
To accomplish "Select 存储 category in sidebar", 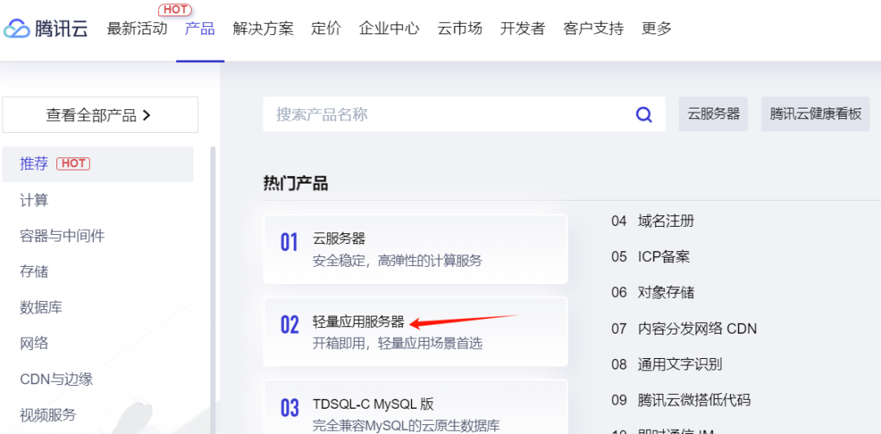I will [34, 272].
